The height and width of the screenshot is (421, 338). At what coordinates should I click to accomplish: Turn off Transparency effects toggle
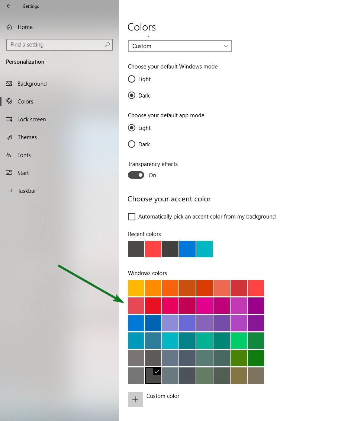pyautogui.click(x=136, y=175)
